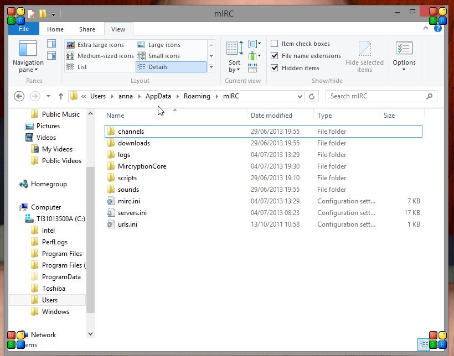Open the Options dropdown
Image resolution: width=454 pixels, height=356 pixels.
pyautogui.click(x=404, y=56)
